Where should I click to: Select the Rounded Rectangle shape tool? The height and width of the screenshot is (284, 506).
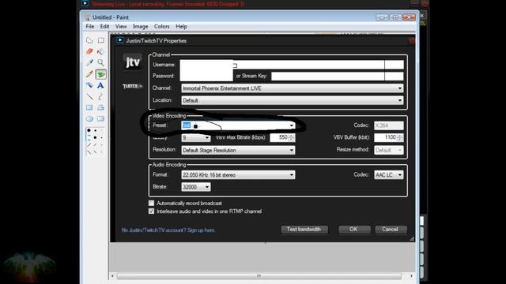coord(101,119)
